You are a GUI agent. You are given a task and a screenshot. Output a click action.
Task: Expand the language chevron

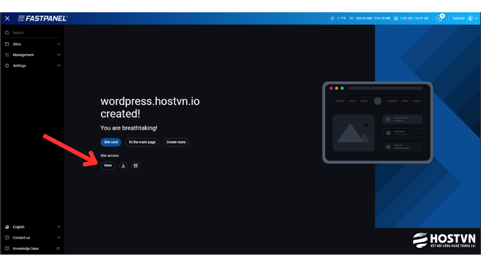[x=59, y=227]
